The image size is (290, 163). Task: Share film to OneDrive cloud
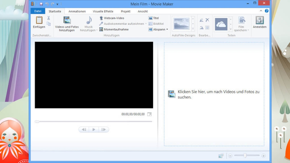(x=221, y=24)
